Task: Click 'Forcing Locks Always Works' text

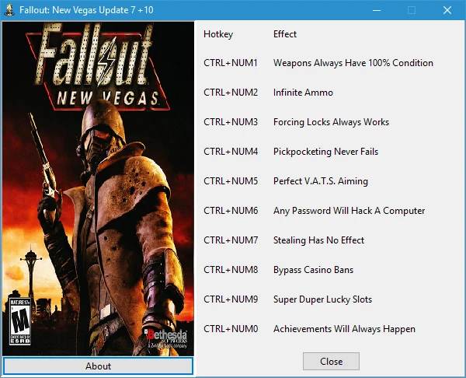Action: tap(331, 122)
